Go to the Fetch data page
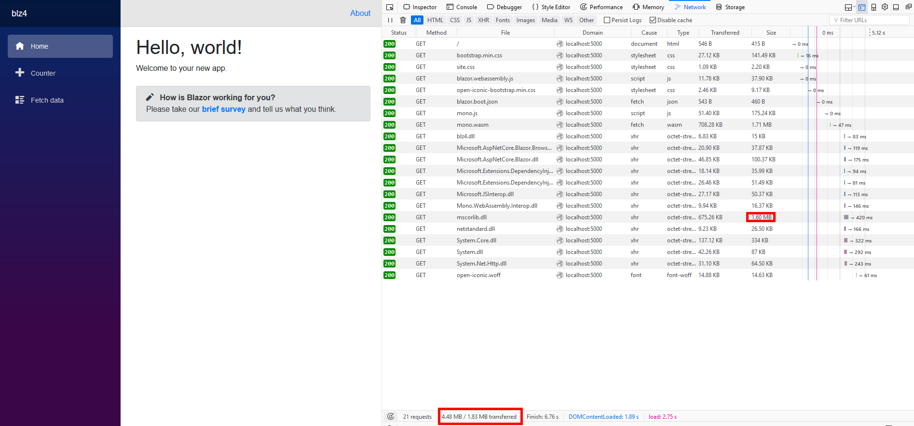This screenshot has width=914, height=426. click(60, 100)
